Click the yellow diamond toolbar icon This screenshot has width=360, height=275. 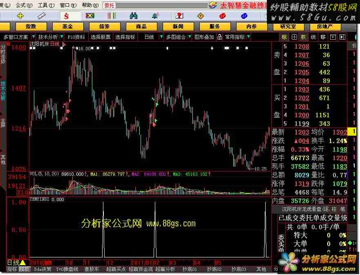pos(201,16)
